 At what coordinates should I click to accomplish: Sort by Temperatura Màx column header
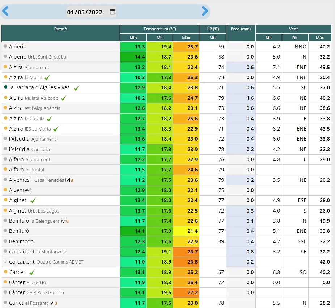186,38
